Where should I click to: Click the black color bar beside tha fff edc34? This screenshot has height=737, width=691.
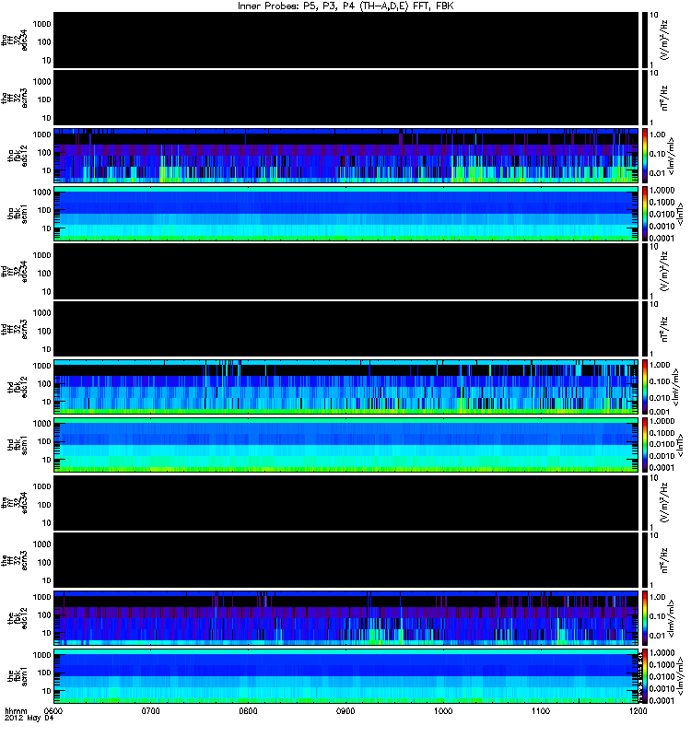point(645,40)
